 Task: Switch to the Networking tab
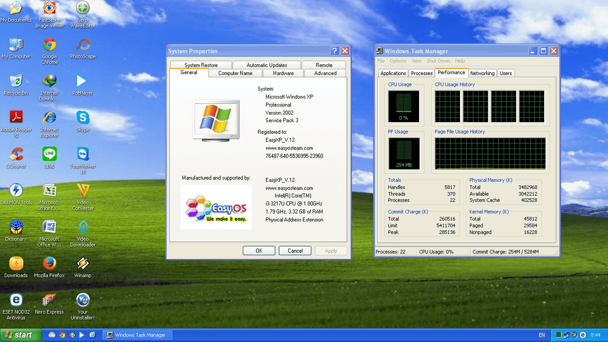point(482,73)
